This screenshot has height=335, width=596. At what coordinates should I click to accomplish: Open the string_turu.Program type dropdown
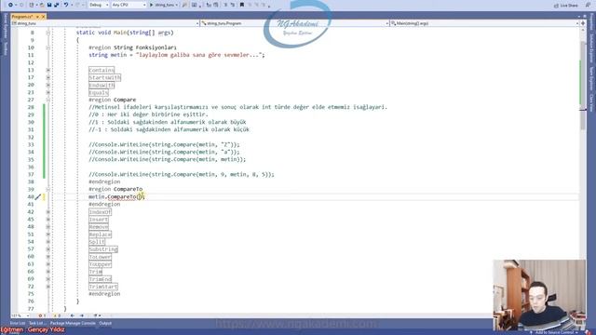tap(294, 23)
